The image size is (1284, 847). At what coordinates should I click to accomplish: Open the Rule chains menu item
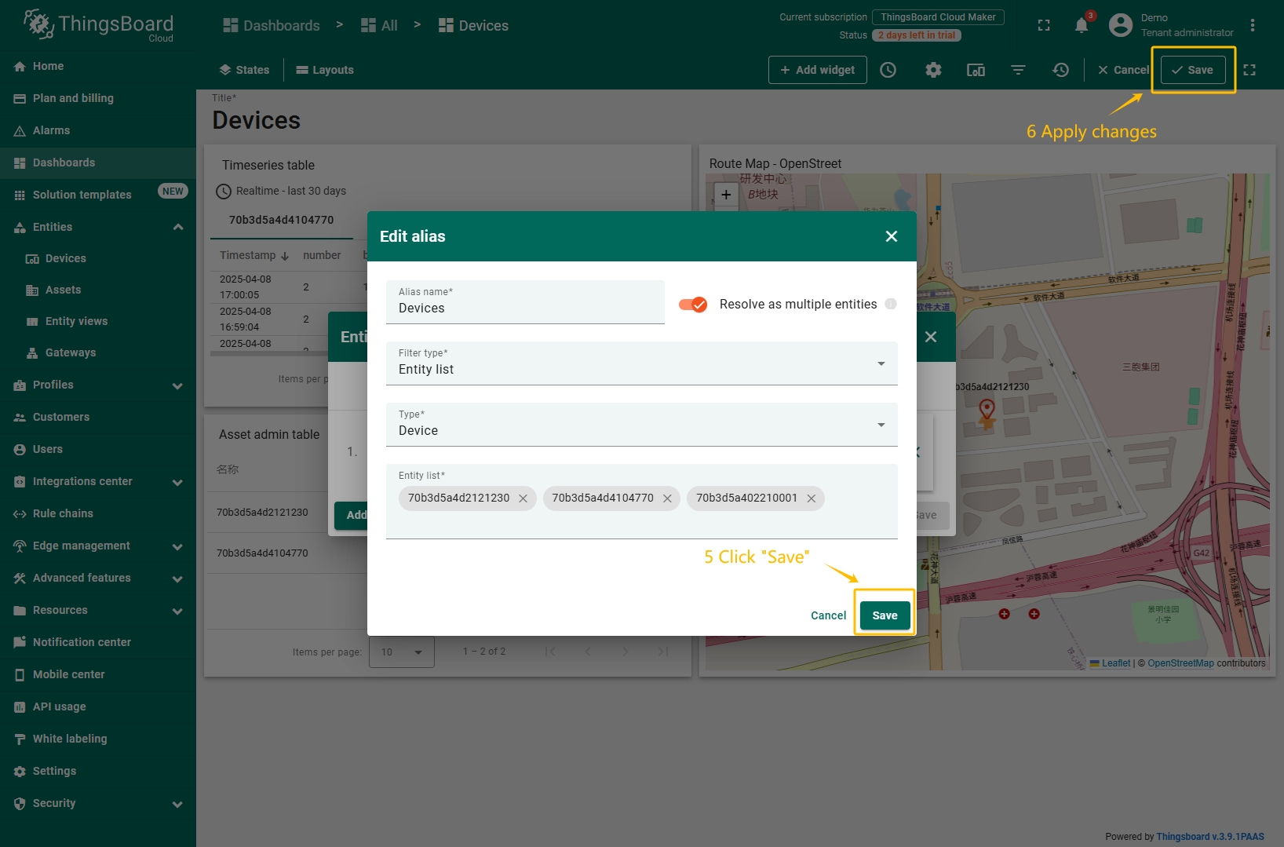pyautogui.click(x=63, y=513)
